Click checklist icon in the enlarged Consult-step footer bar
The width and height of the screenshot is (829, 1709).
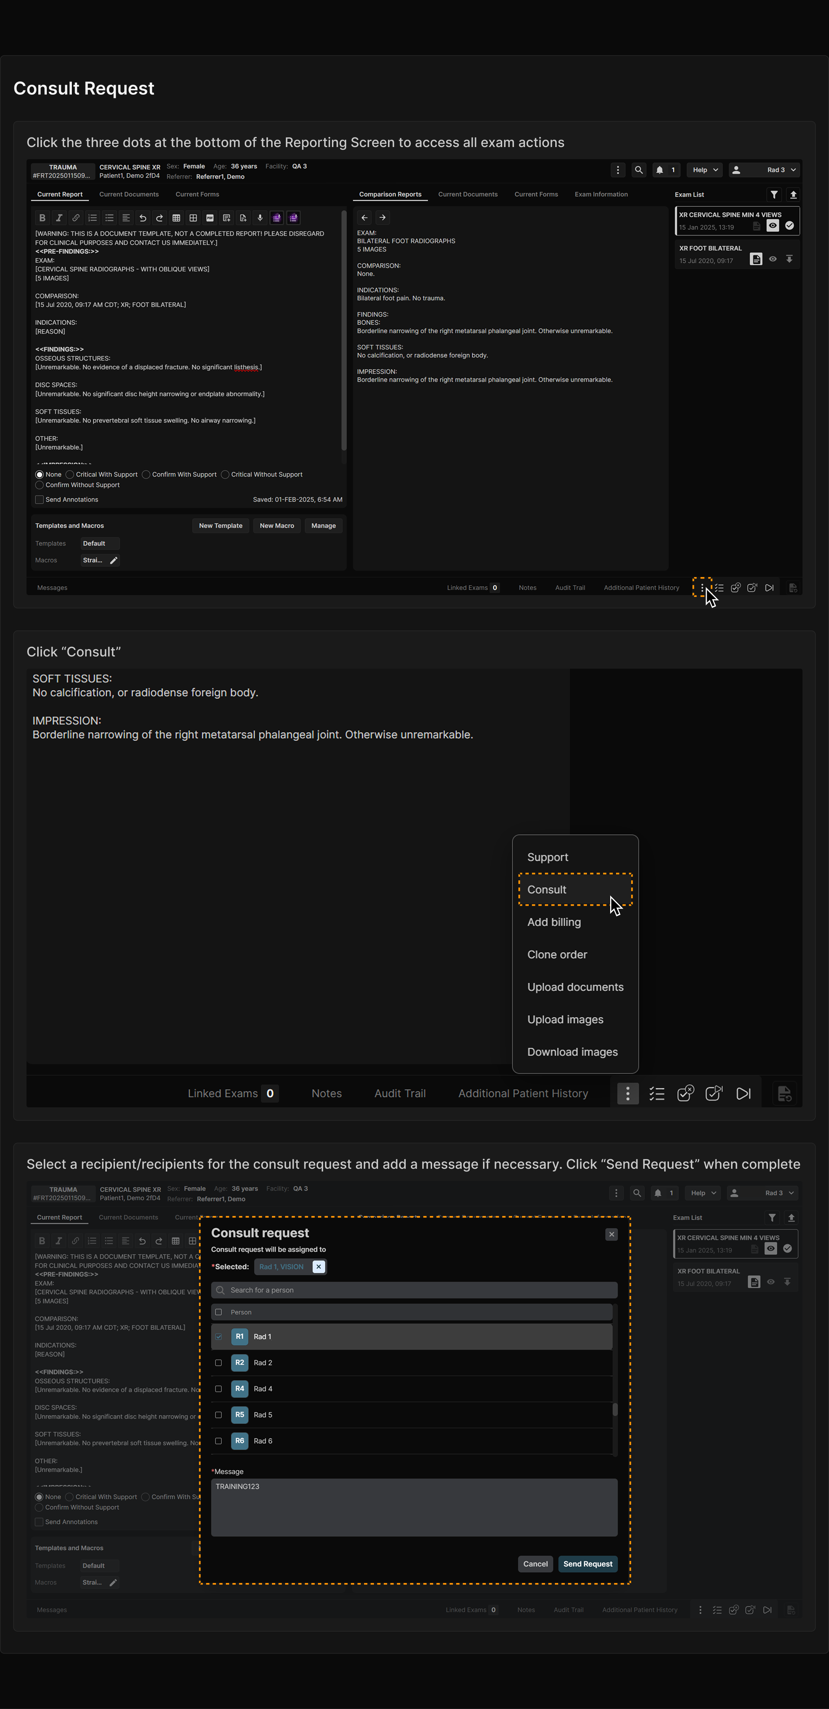657,1093
